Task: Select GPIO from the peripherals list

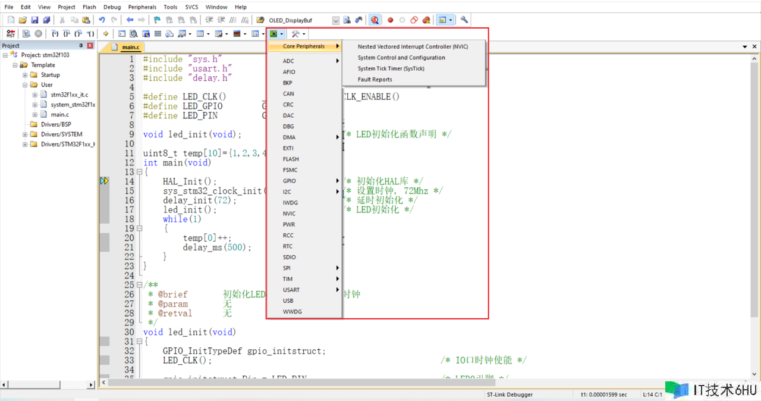Action: tap(290, 181)
